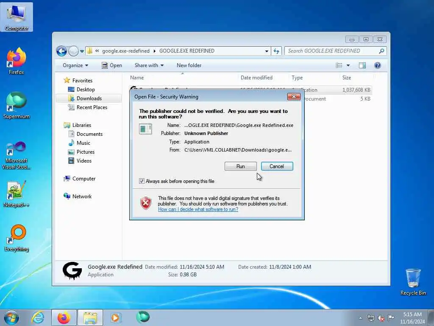Click the google.exe-redefined breadcrumb
This screenshot has height=326, width=434.
125,51
